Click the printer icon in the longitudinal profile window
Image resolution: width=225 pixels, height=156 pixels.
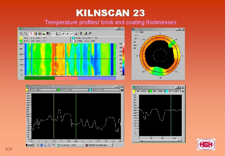tap(122, 90)
